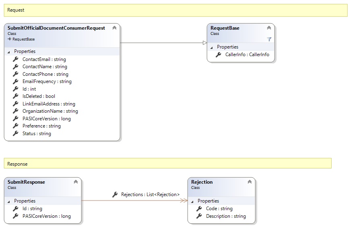Collapse the SubmitResponse class chevron
Viewport: 351px width, 227px height.
tap(76, 182)
